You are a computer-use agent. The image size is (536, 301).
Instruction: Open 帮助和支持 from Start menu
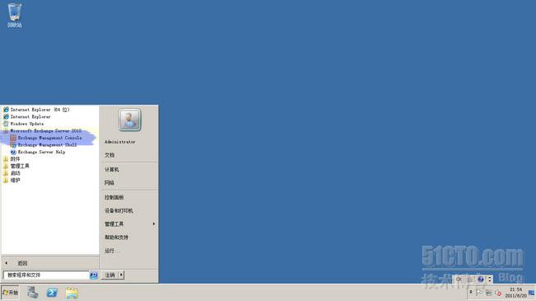coord(116,237)
